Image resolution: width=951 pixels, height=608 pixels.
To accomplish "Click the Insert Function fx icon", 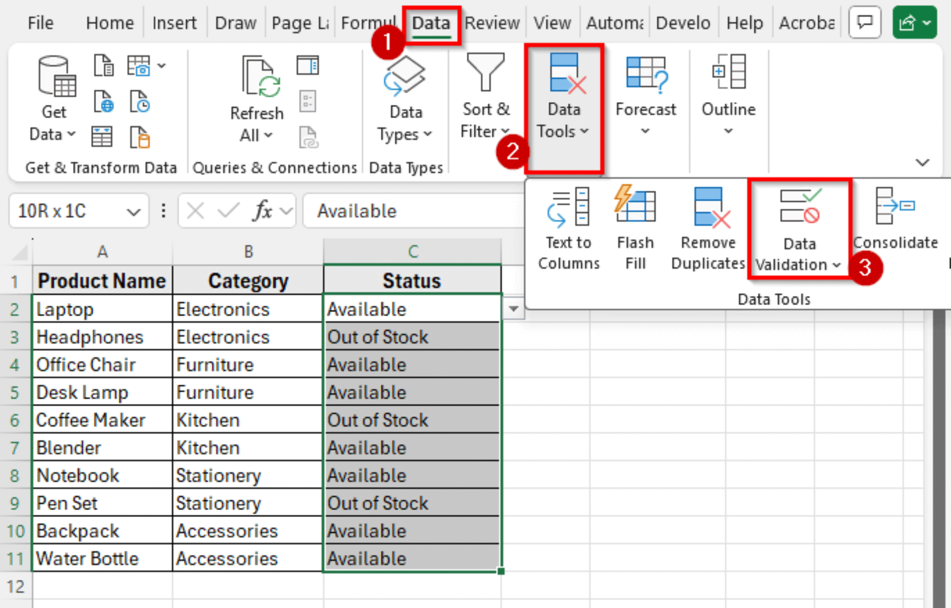I will click(x=263, y=211).
